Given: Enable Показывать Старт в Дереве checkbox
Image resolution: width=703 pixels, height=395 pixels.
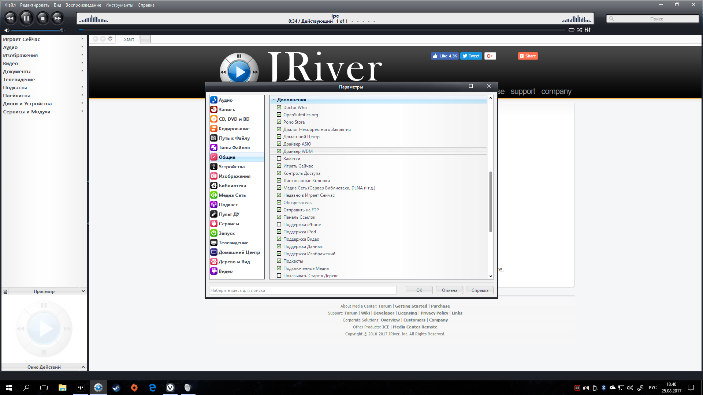Looking at the screenshot, I should (x=279, y=275).
